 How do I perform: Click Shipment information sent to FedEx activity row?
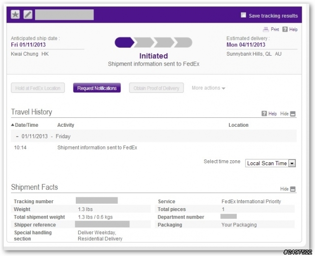[97, 147]
